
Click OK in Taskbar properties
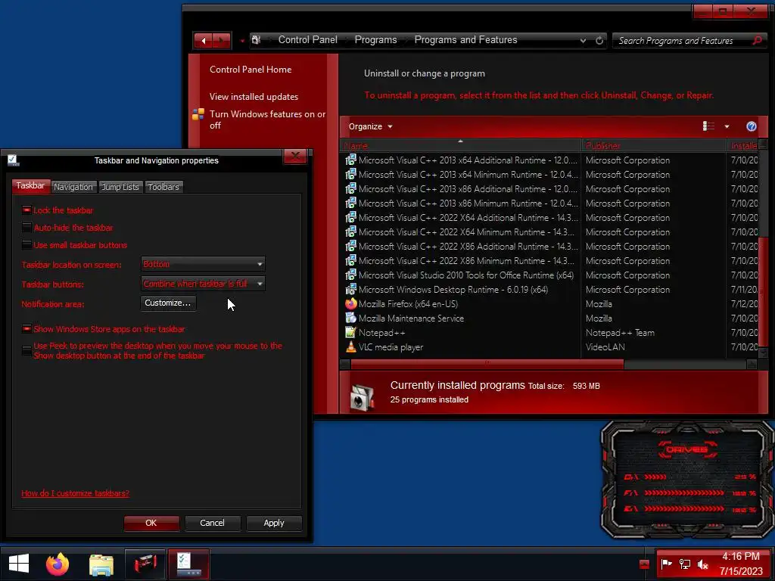[151, 523]
